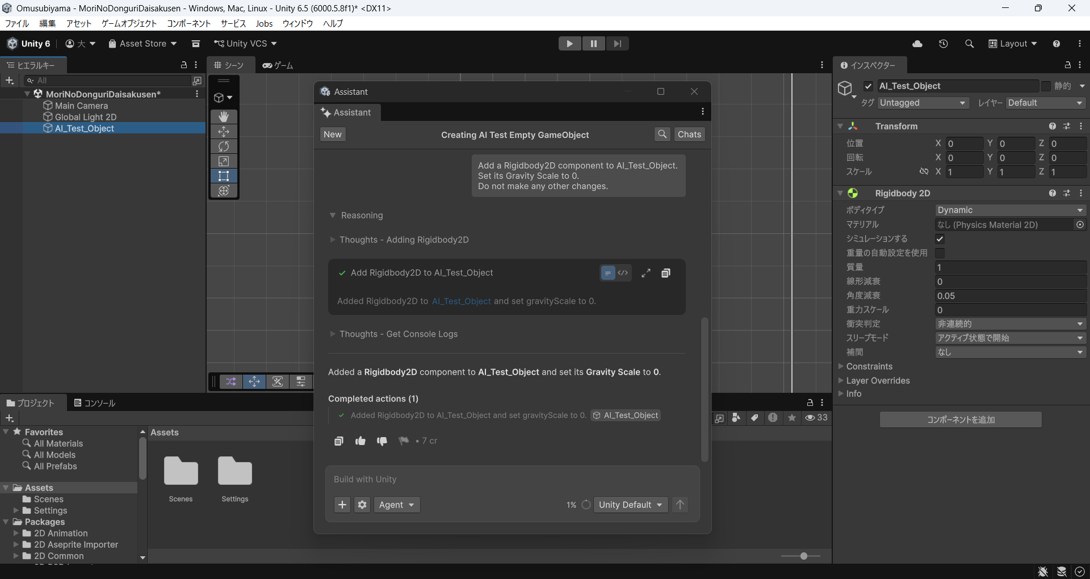1090x579 pixels.
Task: Open the Agent mode dropdown
Action: [x=397, y=505]
